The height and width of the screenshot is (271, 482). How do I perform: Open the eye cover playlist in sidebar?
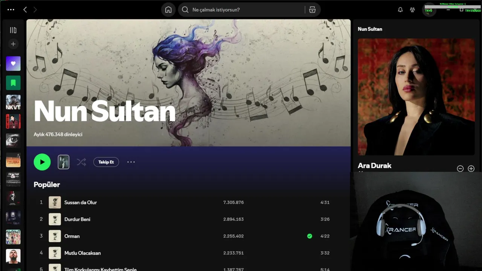(x=13, y=140)
